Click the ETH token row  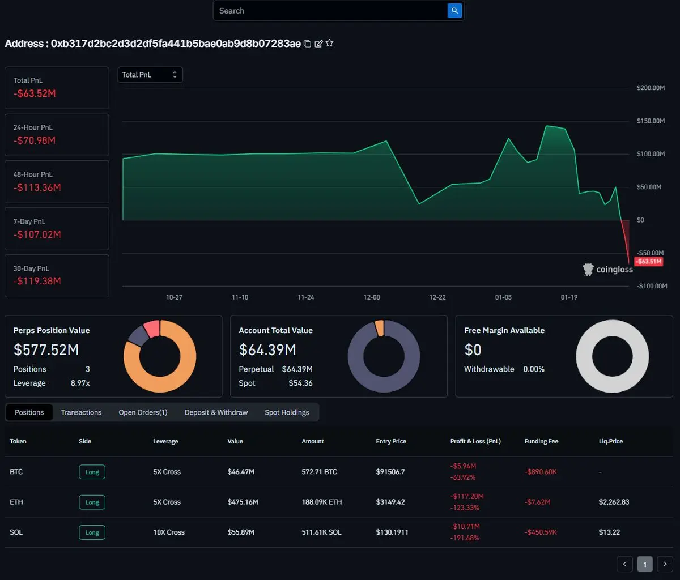(x=16, y=502)
